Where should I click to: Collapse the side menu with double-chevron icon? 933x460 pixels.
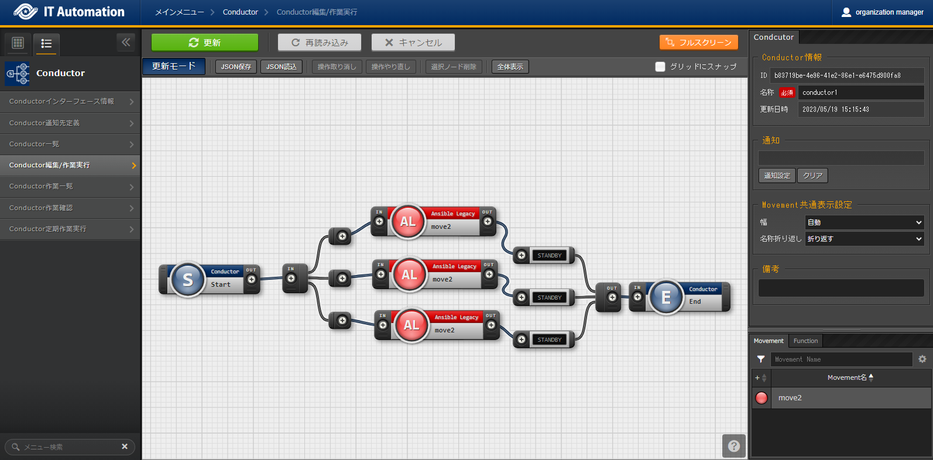pos(126,42)
